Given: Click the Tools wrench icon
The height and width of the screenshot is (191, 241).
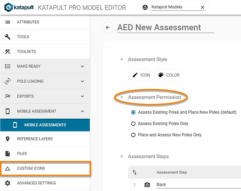Looking at the screenshot, I should 7,37.
